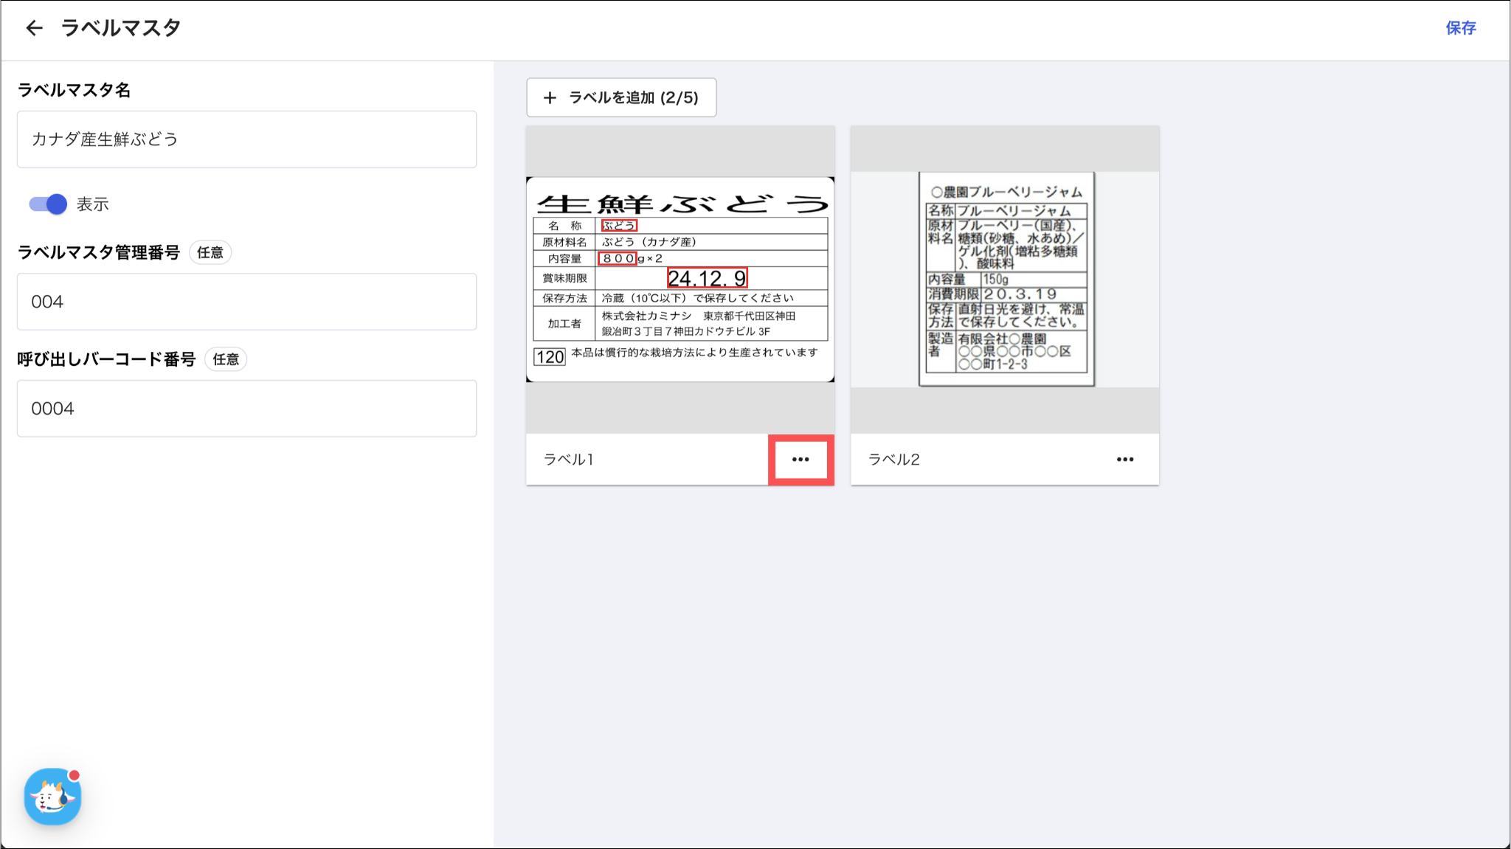
Task: Click the 24.12.9 expiry date box
Action: pyautogui.click(x=707, y=278)
